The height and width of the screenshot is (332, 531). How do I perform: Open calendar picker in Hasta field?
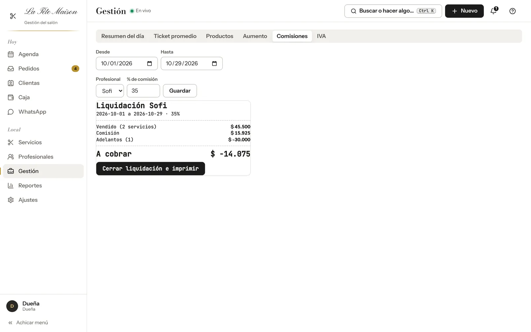point(214,63)
